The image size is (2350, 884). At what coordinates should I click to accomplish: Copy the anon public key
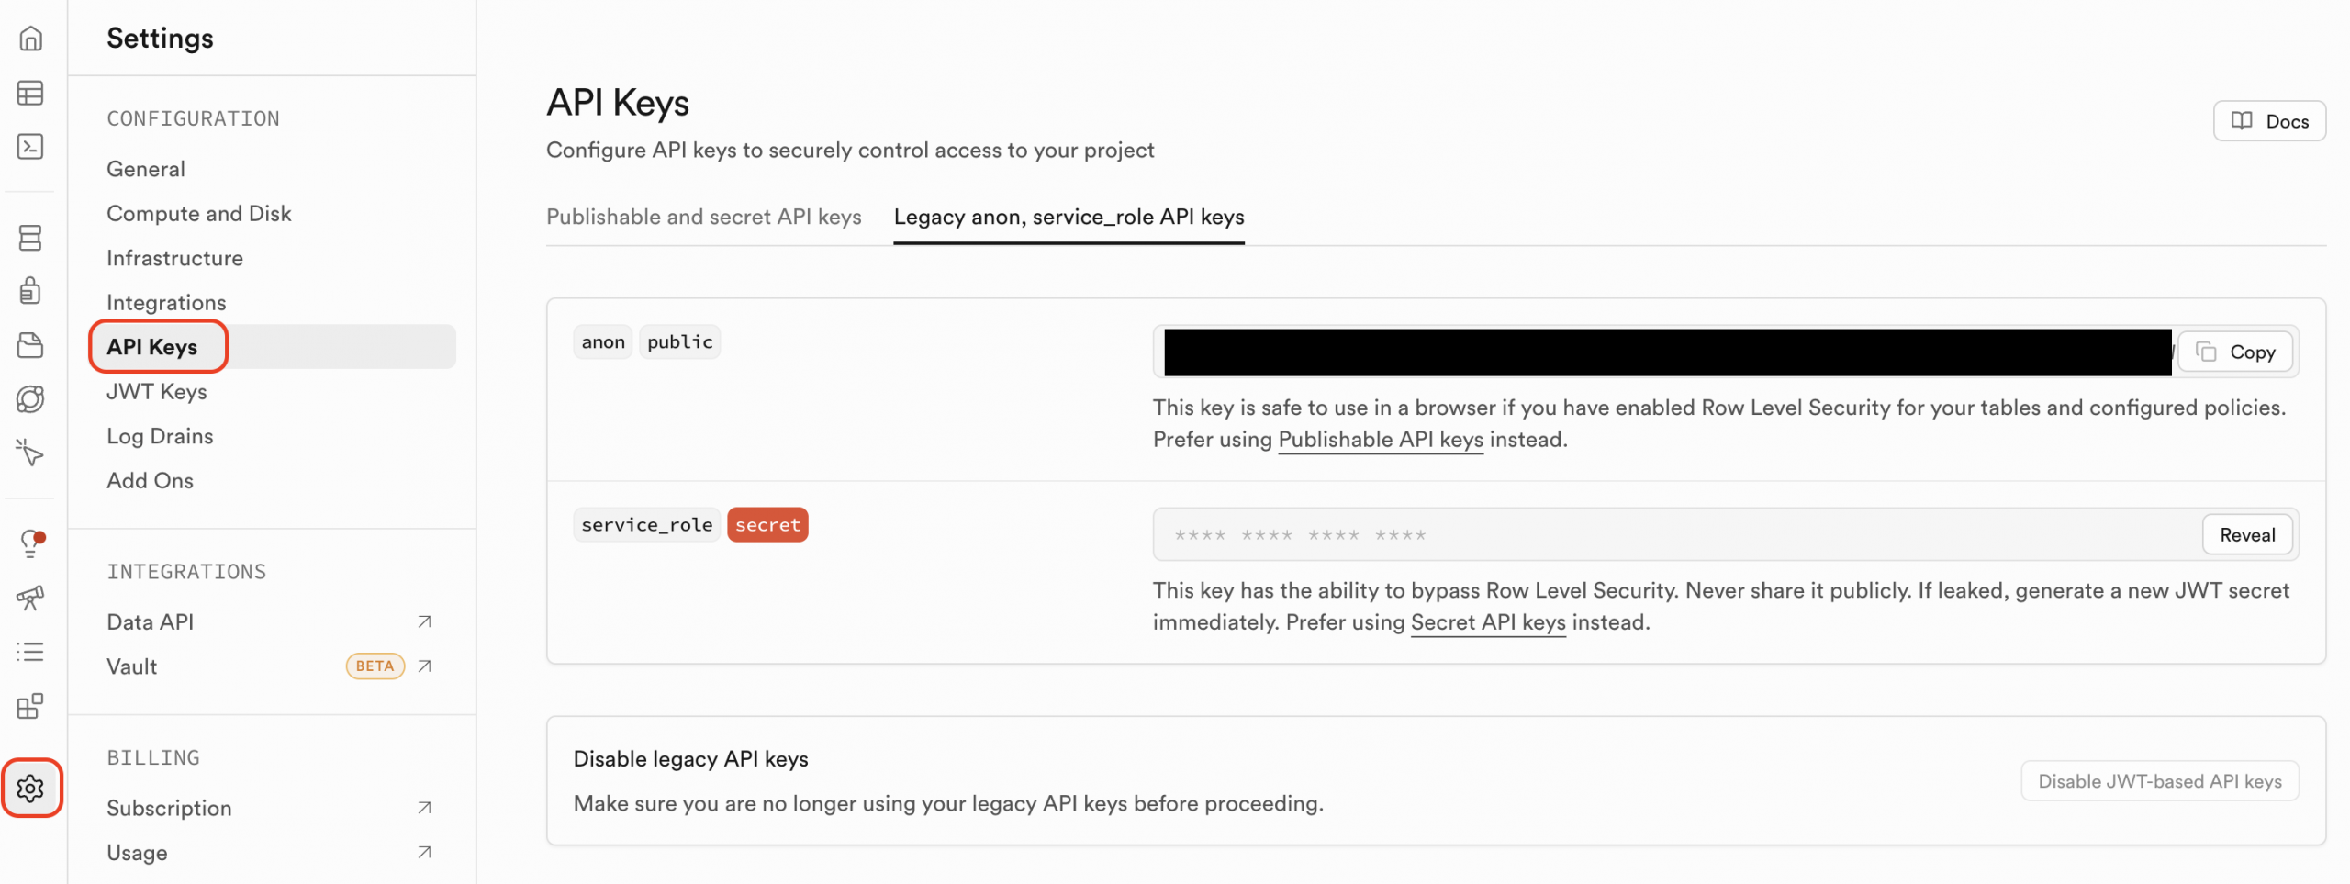tap(2235, 352)
